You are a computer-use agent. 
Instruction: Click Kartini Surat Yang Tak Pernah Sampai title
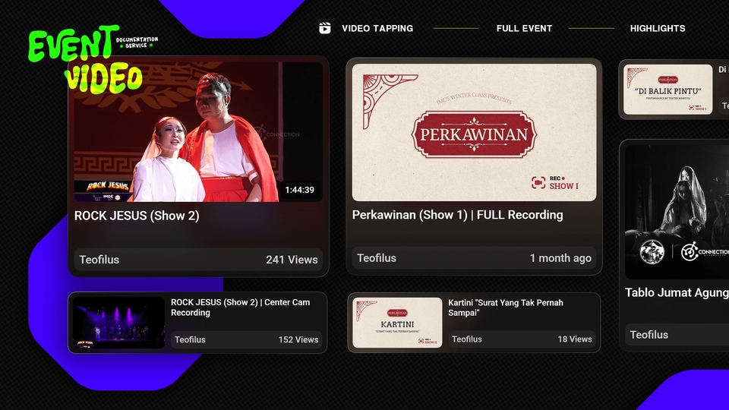(506, 307)
